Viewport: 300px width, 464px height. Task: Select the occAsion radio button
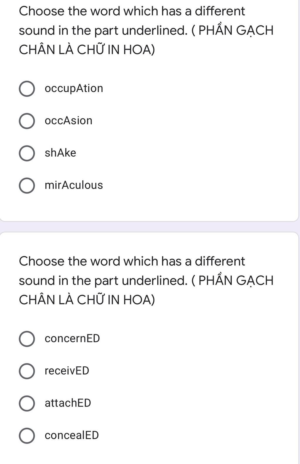(27, 121)
